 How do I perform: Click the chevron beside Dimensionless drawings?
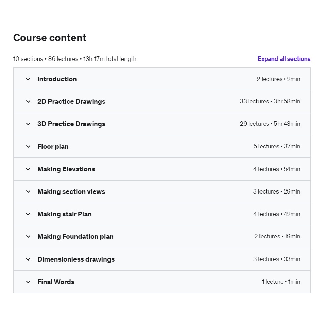click(28, 259)
